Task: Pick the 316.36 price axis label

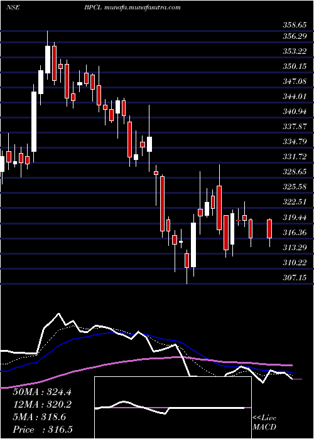Action: click(294, 233)
